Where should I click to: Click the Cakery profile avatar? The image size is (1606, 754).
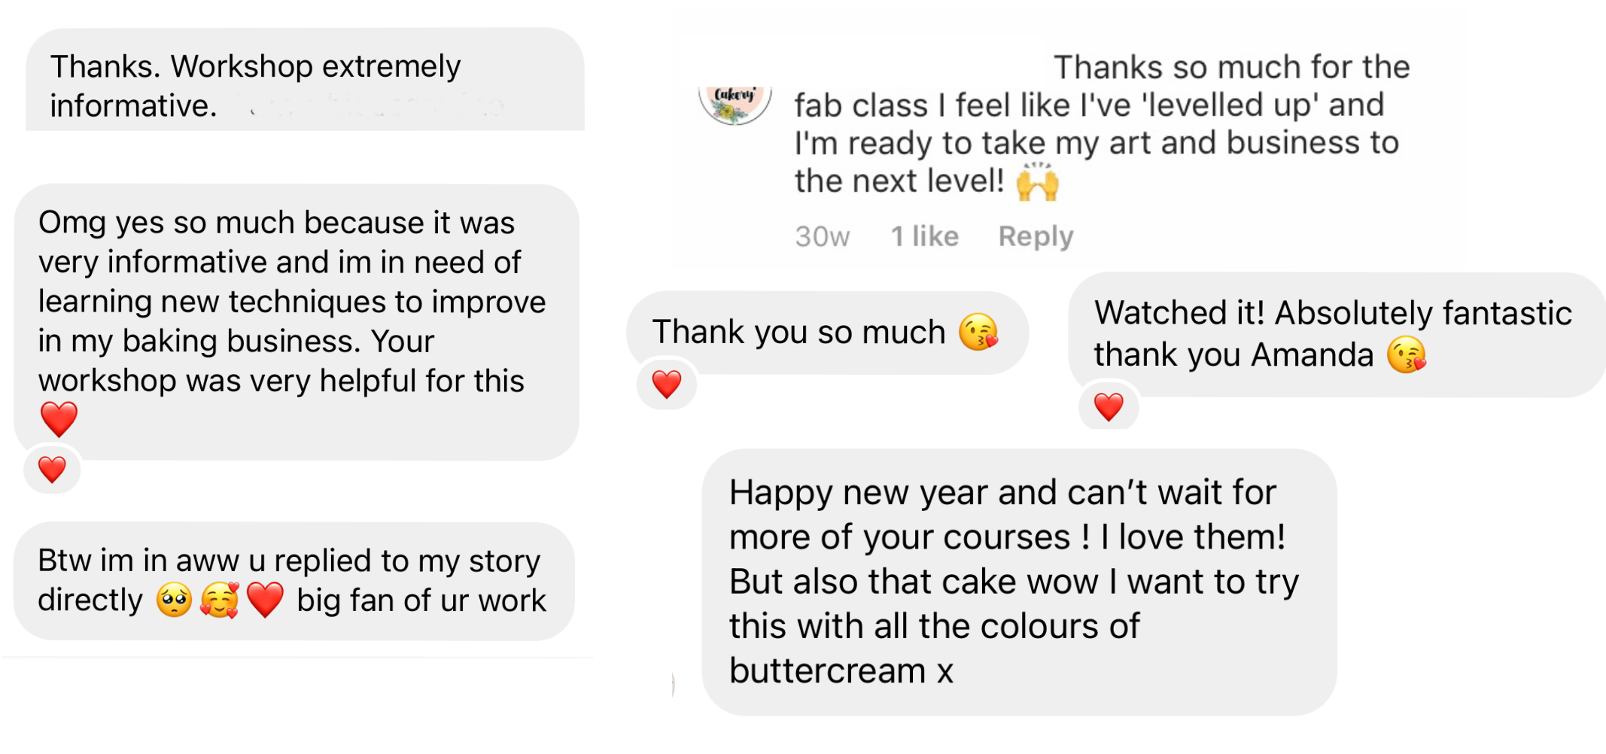pos(735,105)
